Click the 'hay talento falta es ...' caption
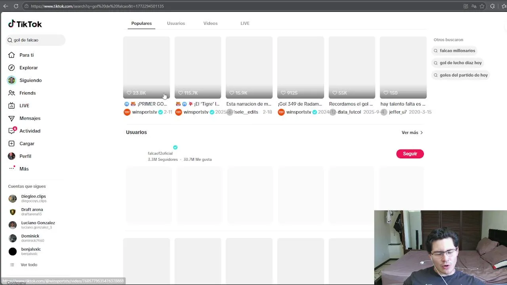Viewport: 507px width, 285px height. point(403,104)
